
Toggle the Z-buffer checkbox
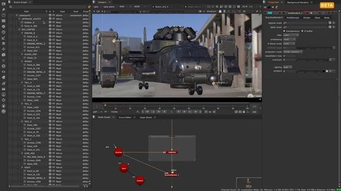302,31
